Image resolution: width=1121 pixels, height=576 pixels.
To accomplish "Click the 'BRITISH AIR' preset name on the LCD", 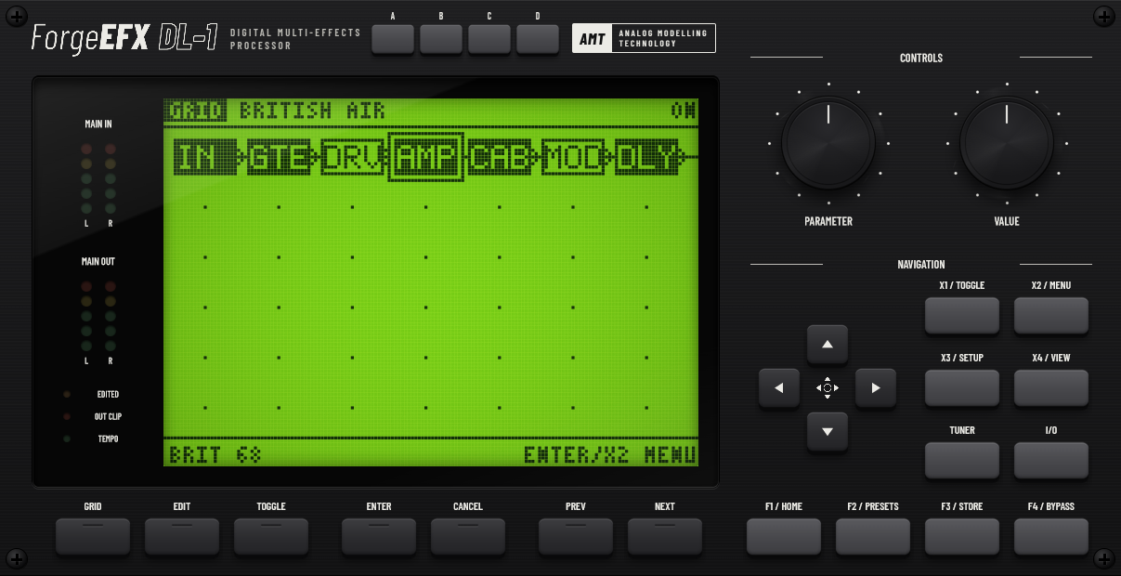I will click(x=312, y=111).
